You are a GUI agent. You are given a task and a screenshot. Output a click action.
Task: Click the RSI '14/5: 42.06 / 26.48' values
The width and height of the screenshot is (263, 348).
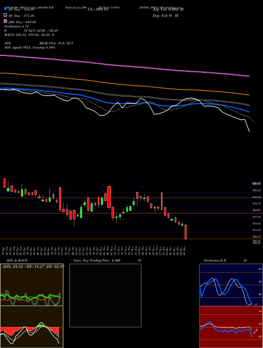click(x=42, y=31)
